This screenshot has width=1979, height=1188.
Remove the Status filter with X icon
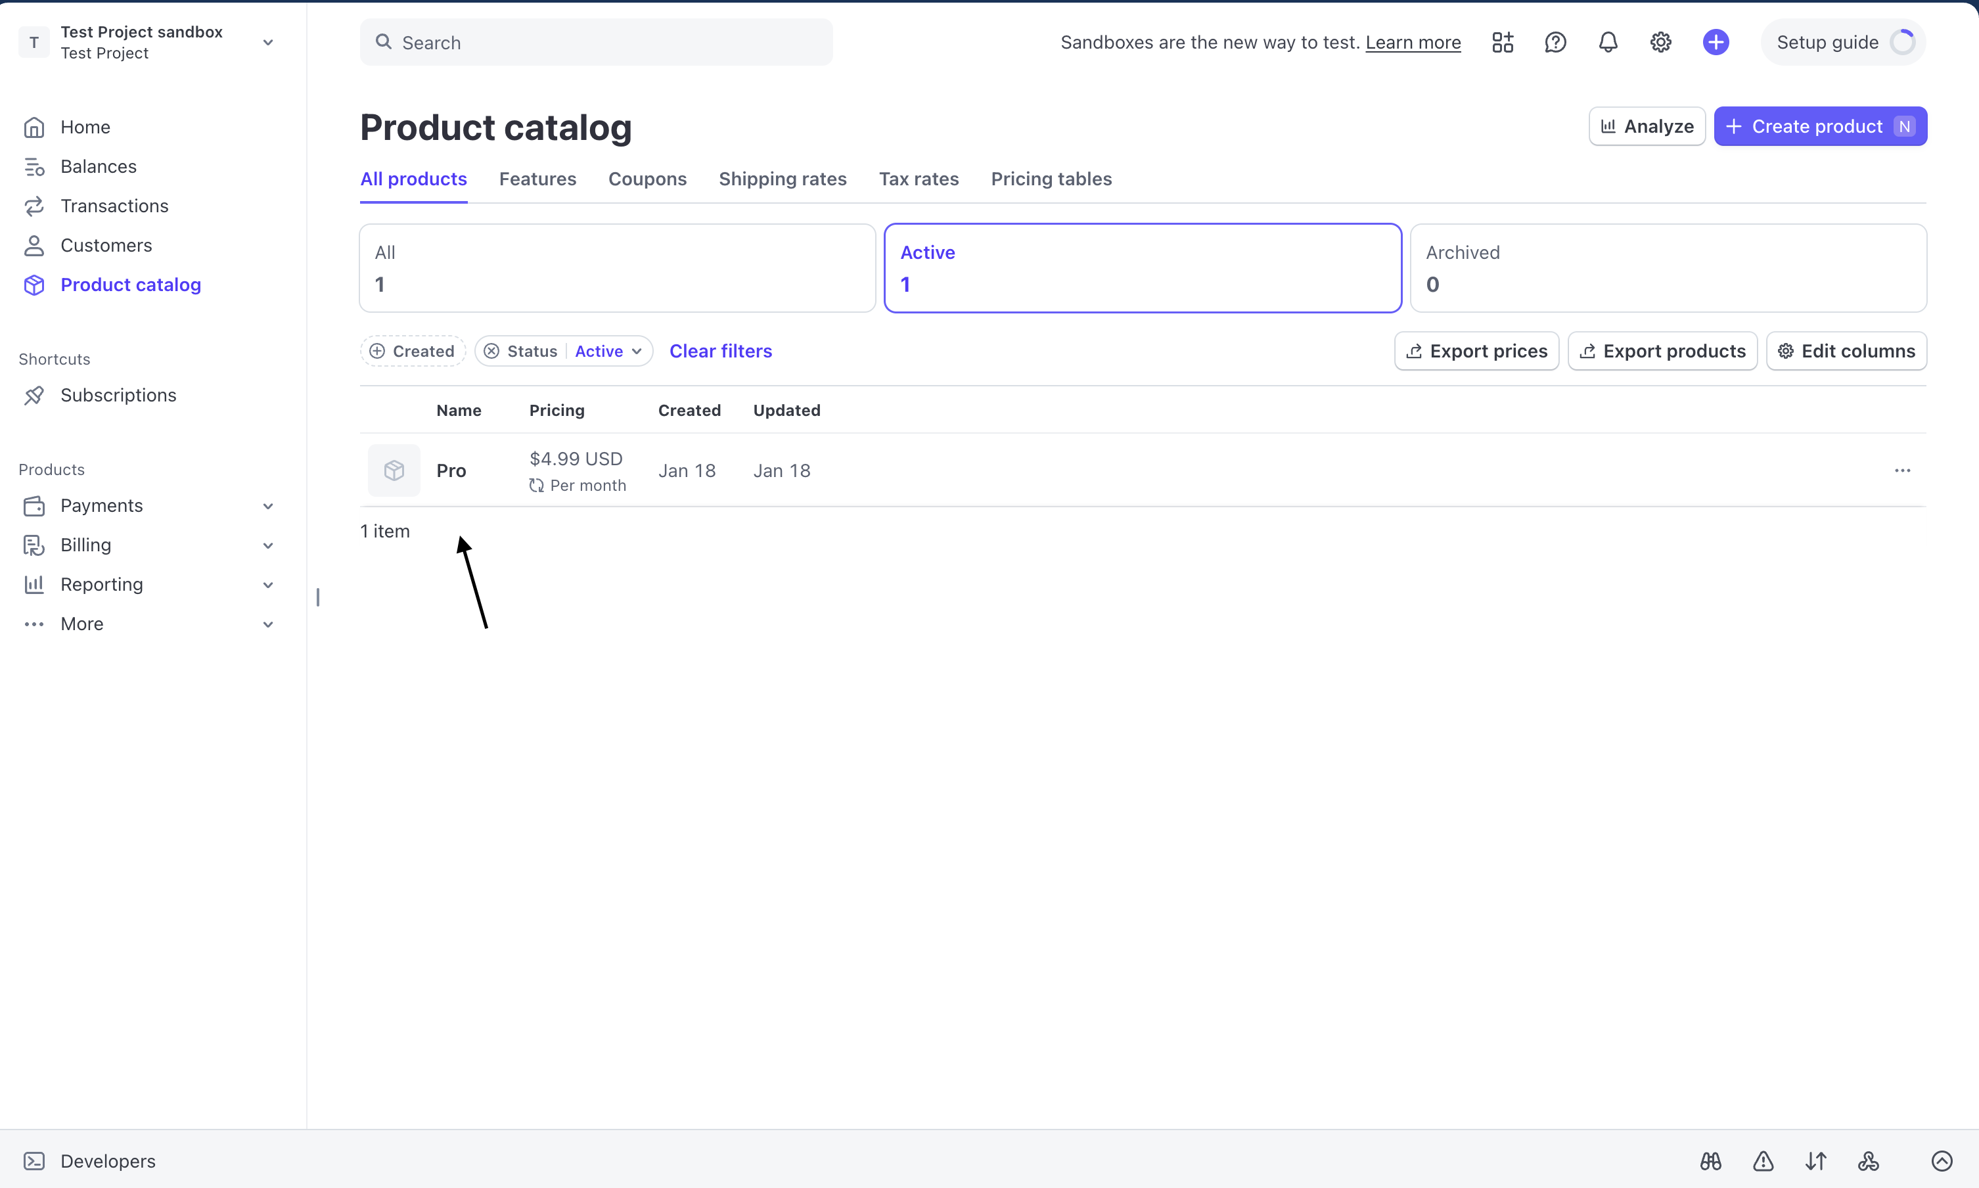coord(491,352)
